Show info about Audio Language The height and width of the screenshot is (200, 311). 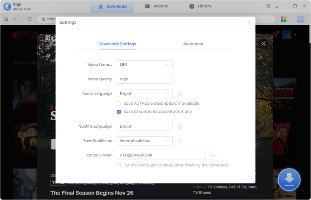180,94
